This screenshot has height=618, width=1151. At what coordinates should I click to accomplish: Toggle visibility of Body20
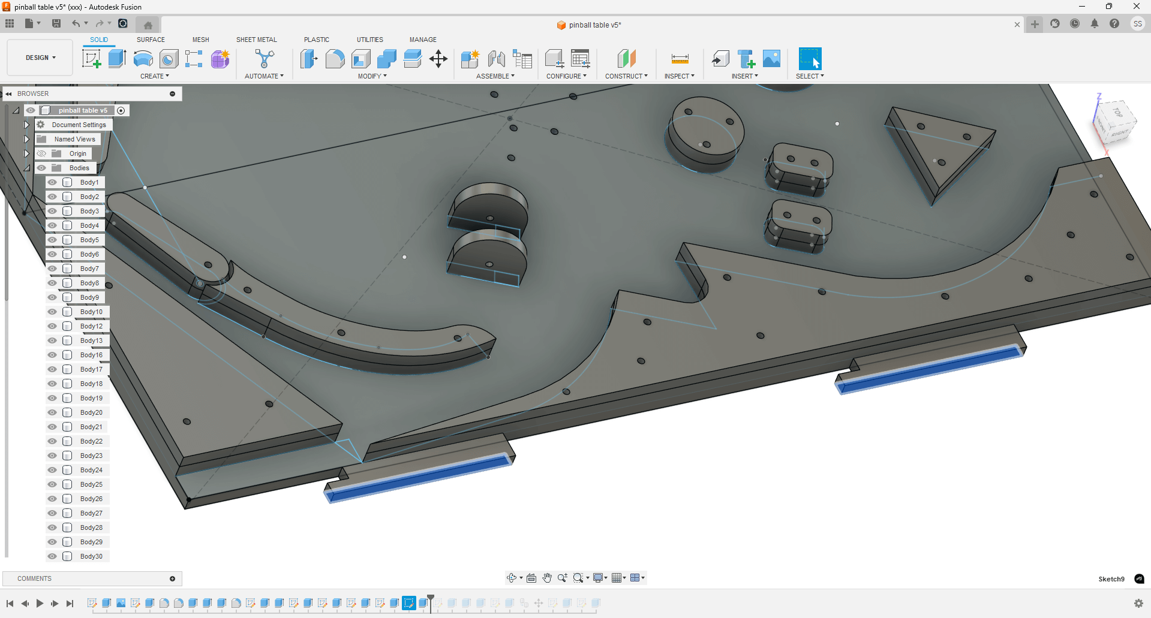point(52,412)
